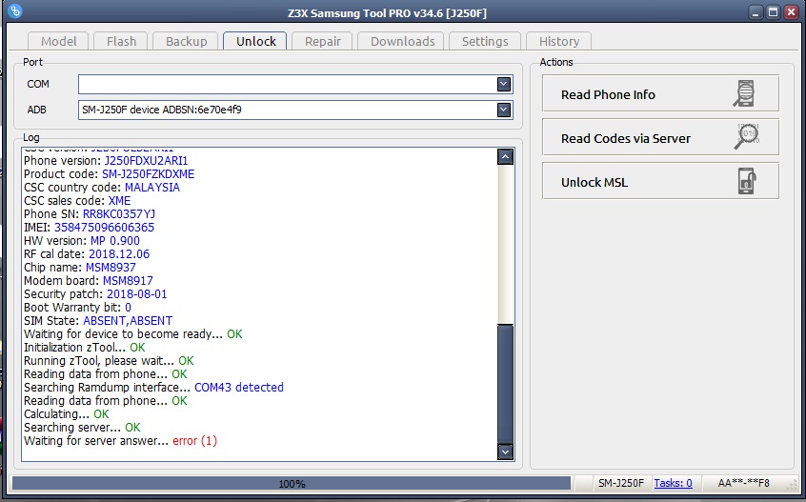Click the Running zTool, please wait line
The image size is (806, 502).
coord(109,361)
